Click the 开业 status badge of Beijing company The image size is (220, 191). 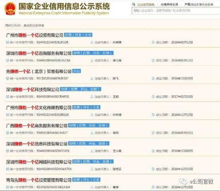click(77, 71)
